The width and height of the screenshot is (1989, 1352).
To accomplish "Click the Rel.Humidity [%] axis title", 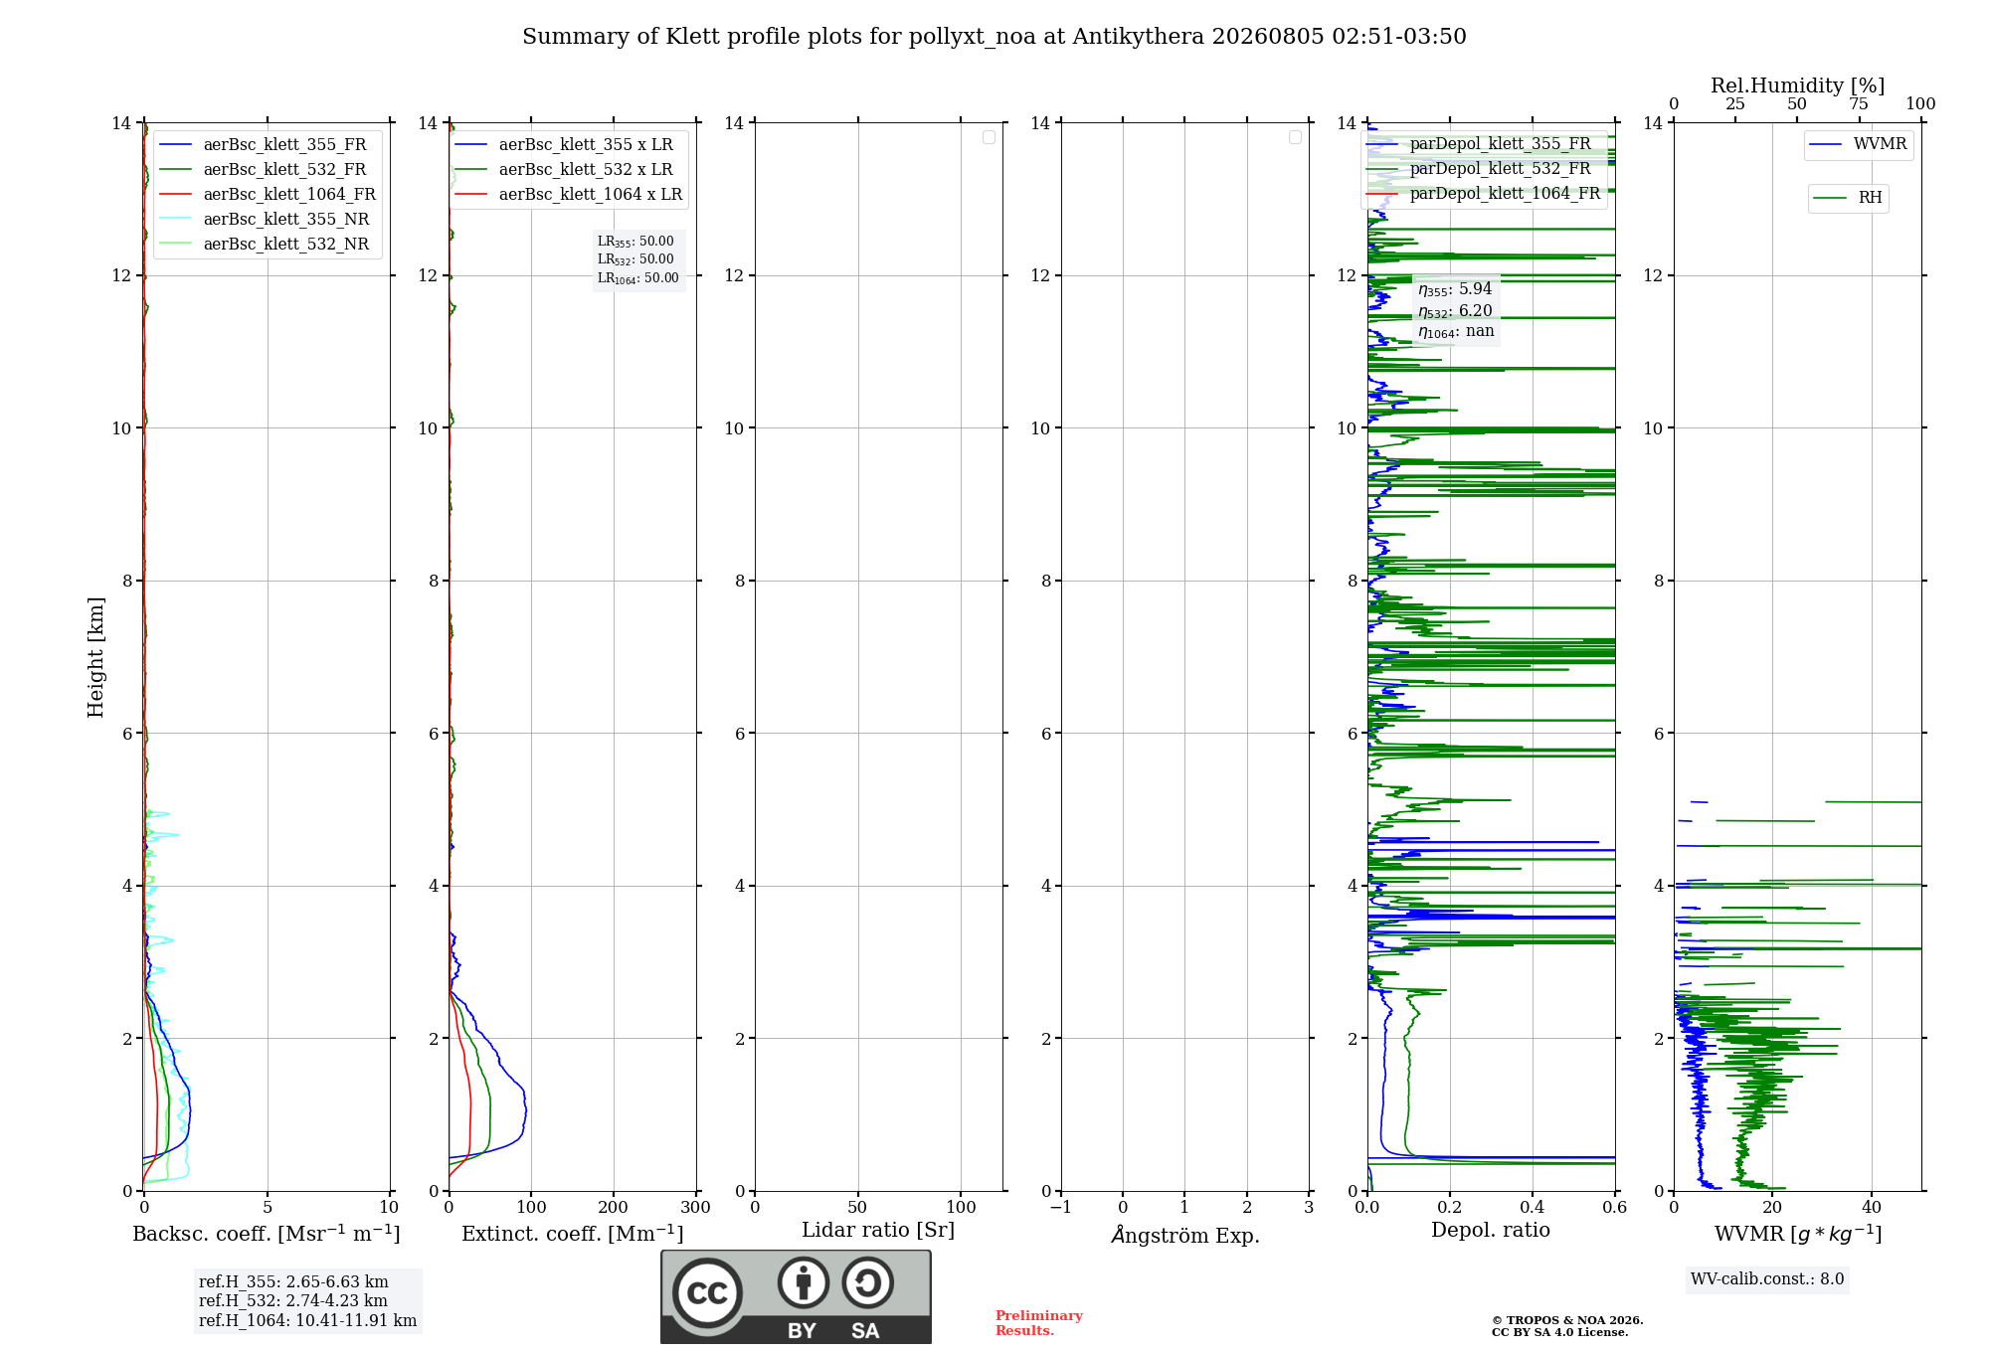I will pyautogui.click(x=1797, y=85).
